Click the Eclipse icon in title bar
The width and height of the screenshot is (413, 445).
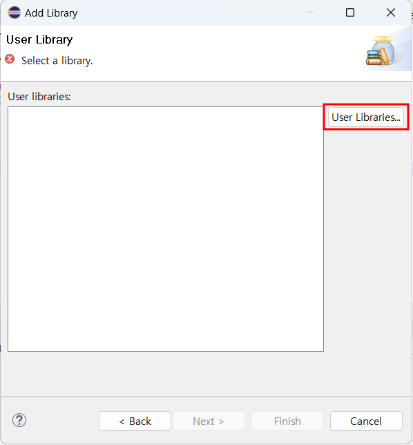click(x=15, y=12)
